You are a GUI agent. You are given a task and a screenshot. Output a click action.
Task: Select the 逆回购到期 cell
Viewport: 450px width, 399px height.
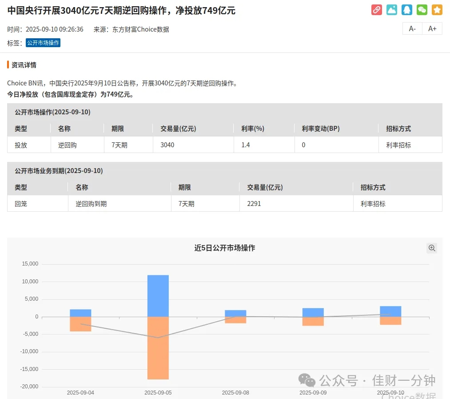coord(91,204)
